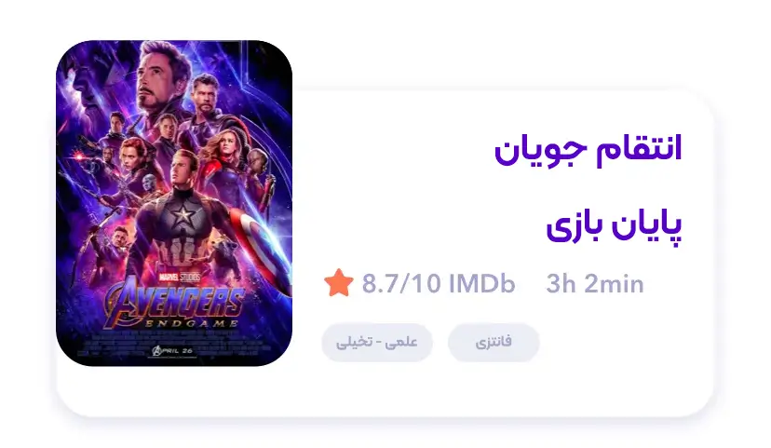The image size is (771, 448).
Task: Click the orange star rating icon
Action: click(x=338, y=283)
